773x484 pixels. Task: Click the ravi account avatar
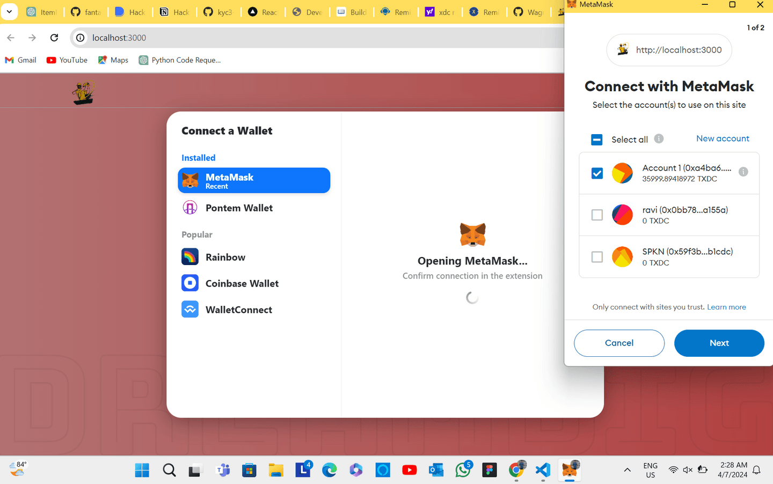(x=623, y=215)
